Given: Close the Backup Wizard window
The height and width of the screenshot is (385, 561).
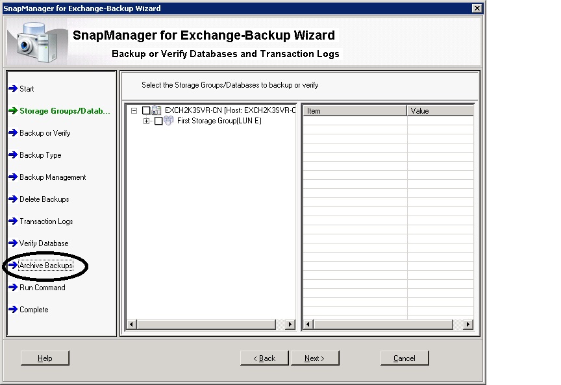Looking at the screenshot, I should tap(477, 8).
